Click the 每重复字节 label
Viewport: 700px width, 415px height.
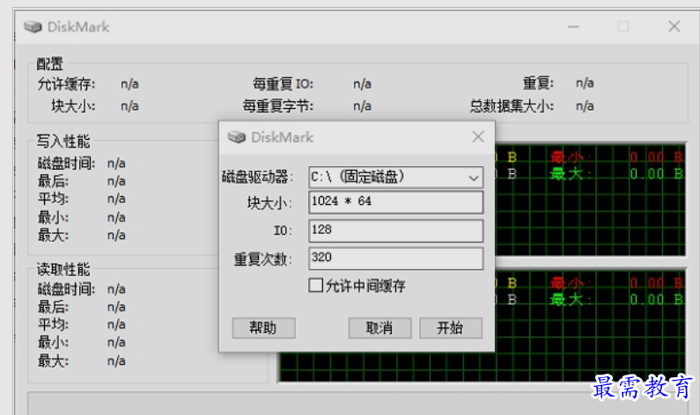278,106
